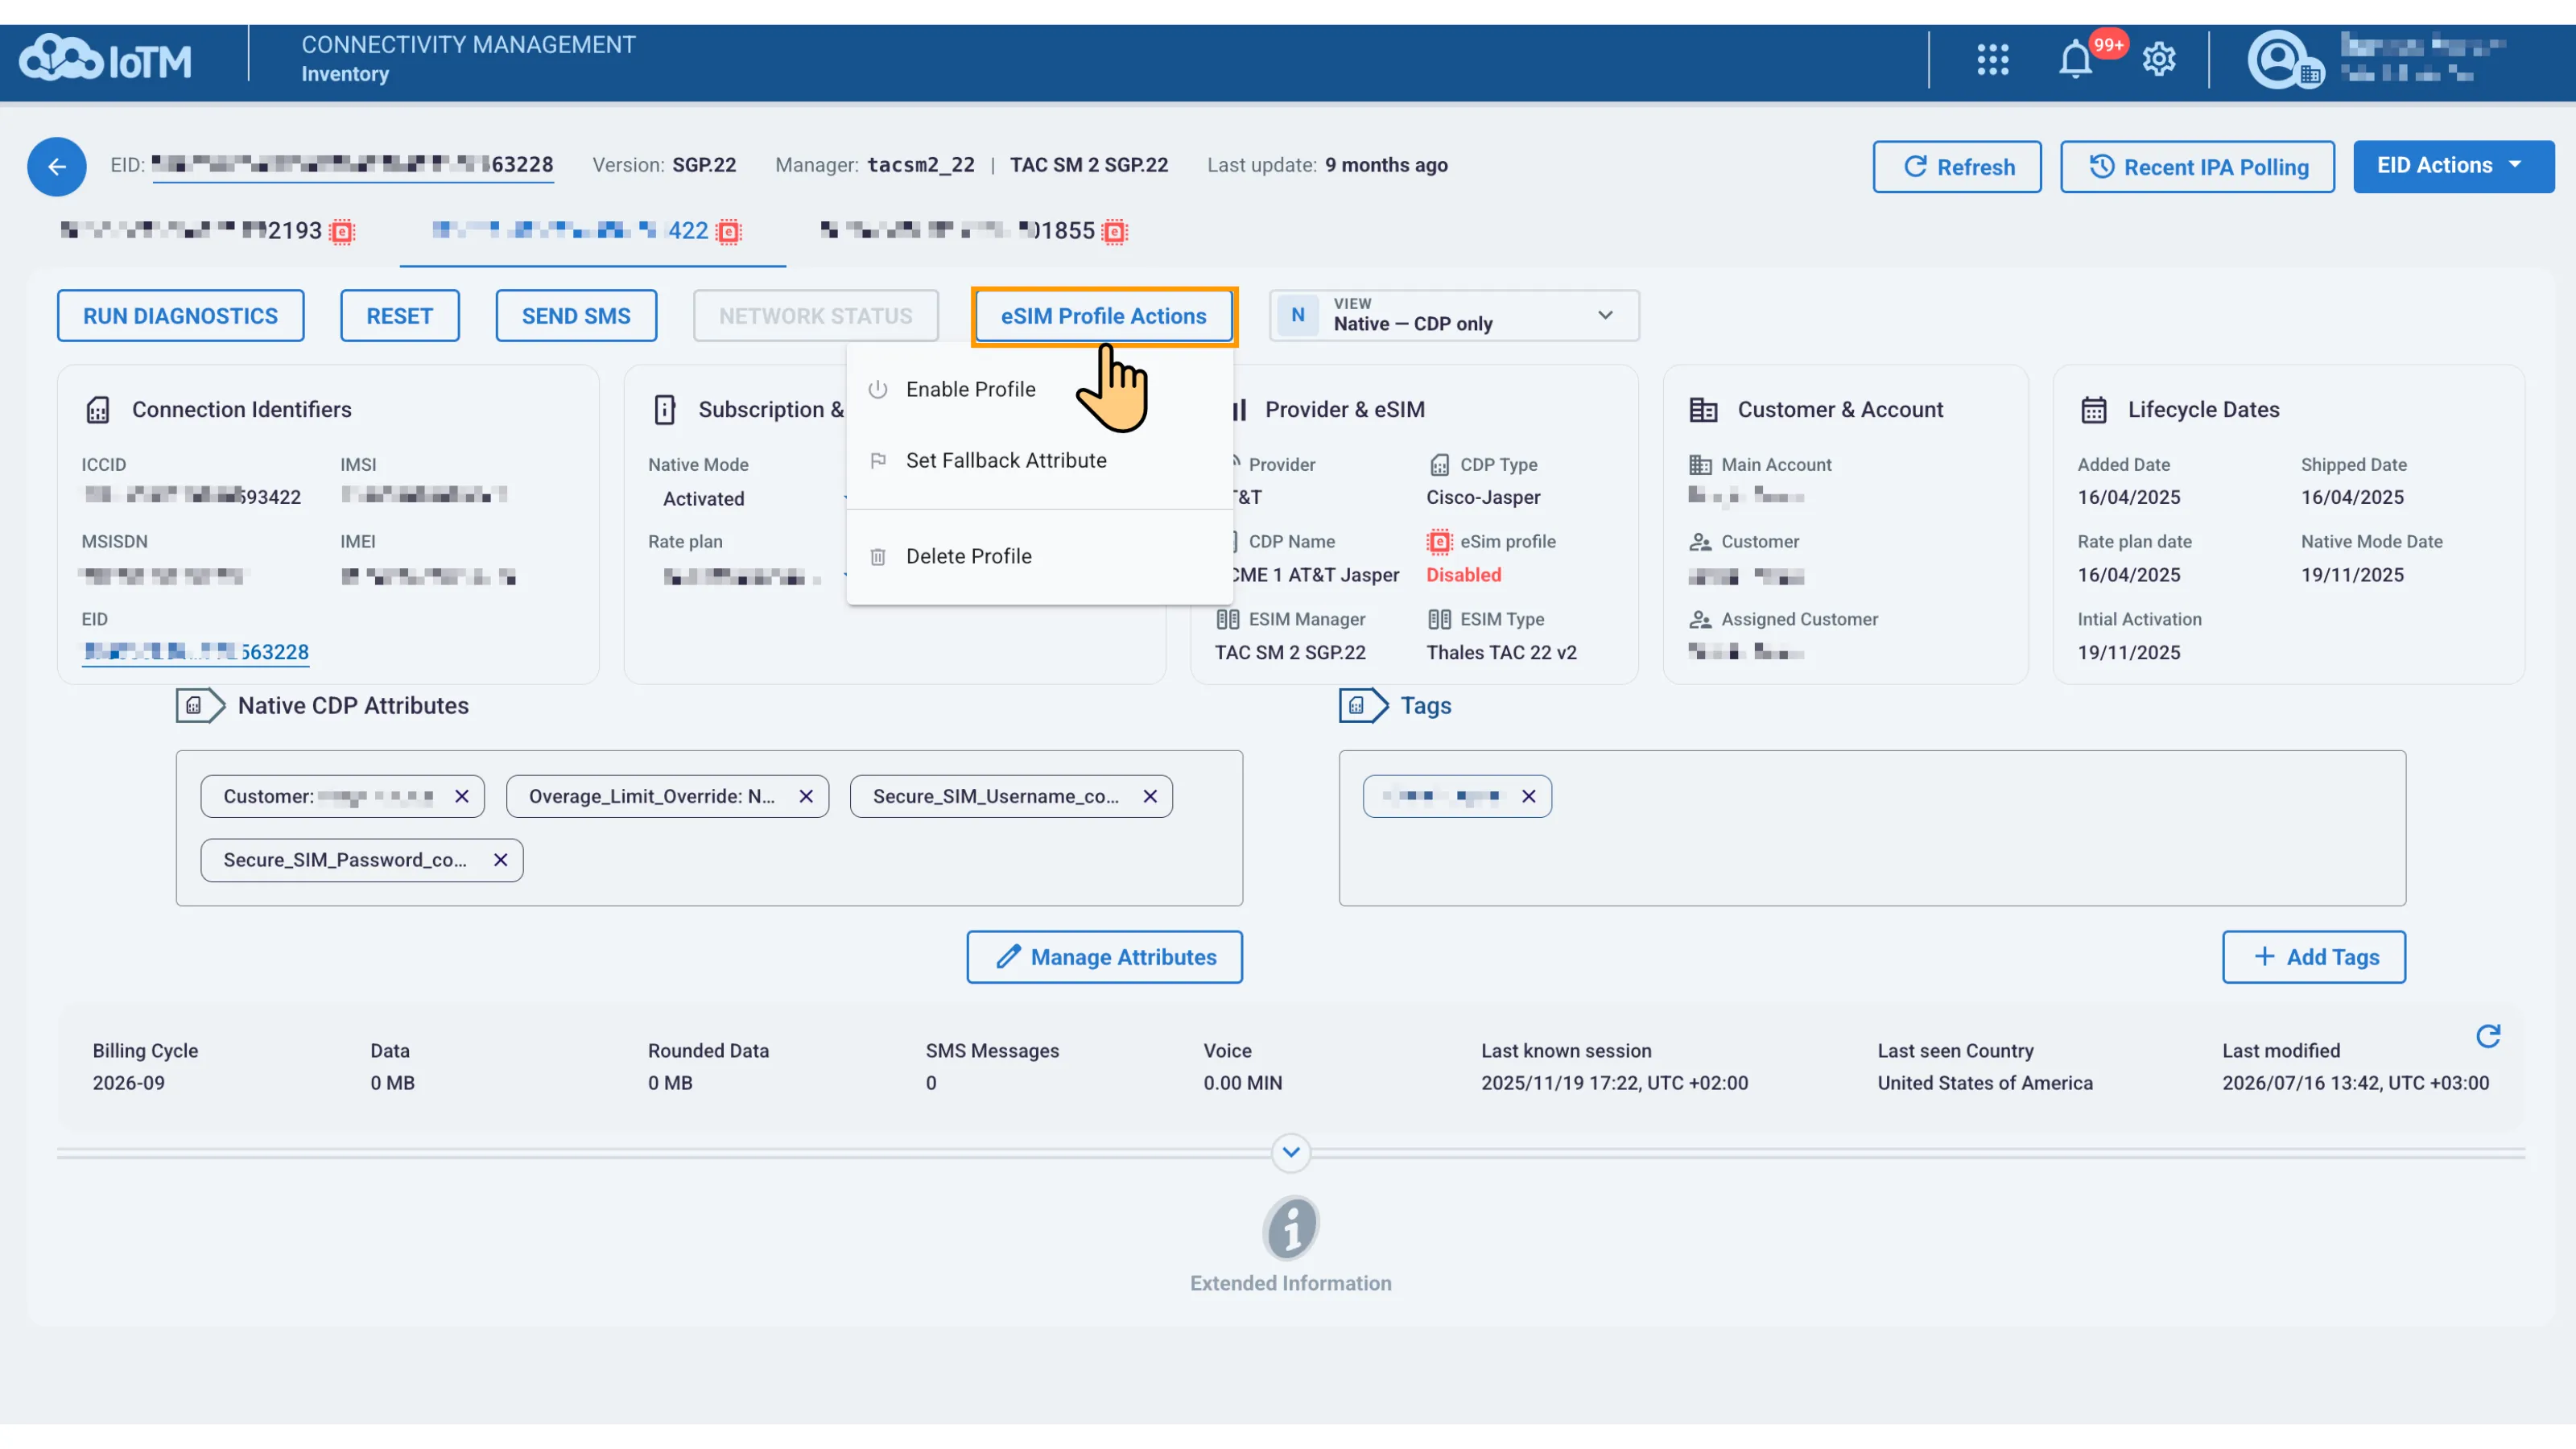Click Last known session timestamp value

pyautogui.click(x=1615, y=1084)
